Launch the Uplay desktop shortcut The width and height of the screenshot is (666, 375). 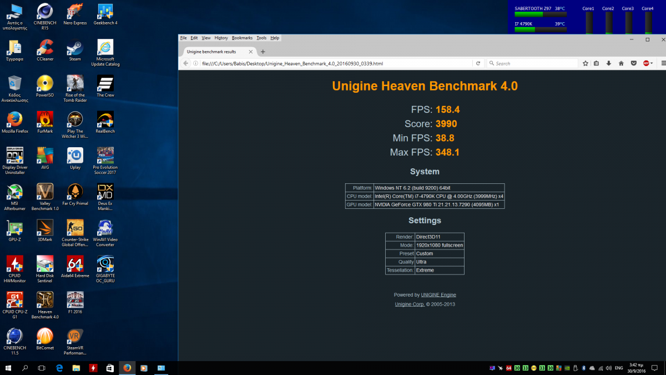(75, 158)
